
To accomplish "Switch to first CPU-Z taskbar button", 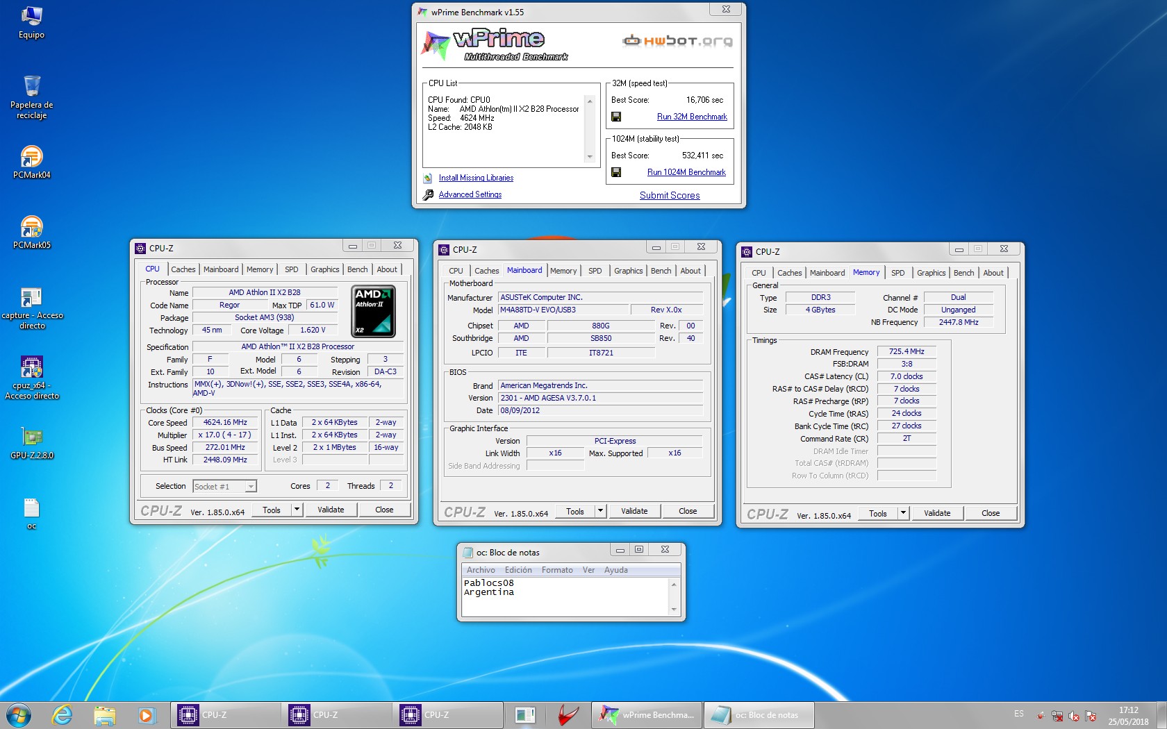I will tap(226, 715).
